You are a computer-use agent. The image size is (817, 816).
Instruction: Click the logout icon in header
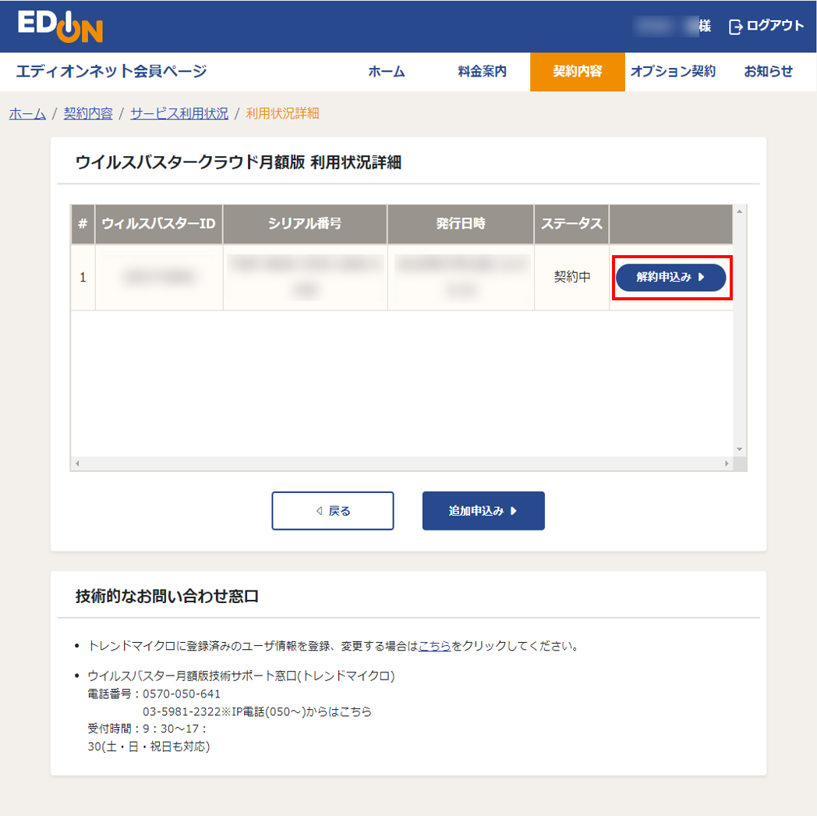735,27
